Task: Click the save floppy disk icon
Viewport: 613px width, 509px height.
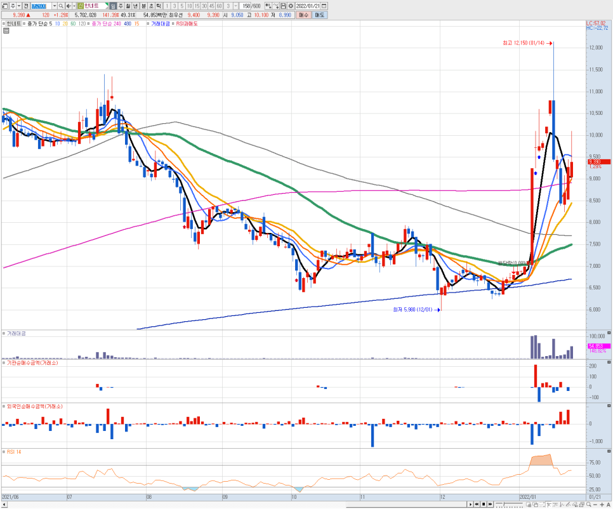Action: (283, 6)
